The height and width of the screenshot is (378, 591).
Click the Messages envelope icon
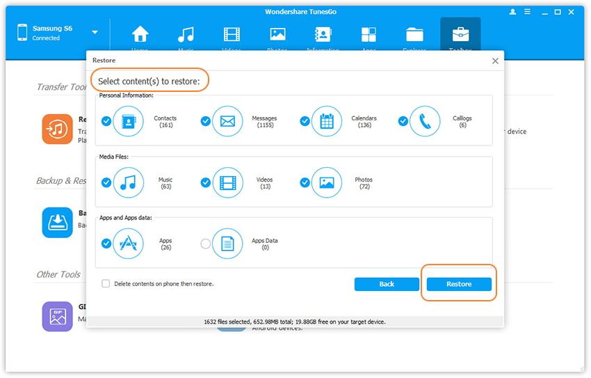pyautogui.click(x=227, y=121)
